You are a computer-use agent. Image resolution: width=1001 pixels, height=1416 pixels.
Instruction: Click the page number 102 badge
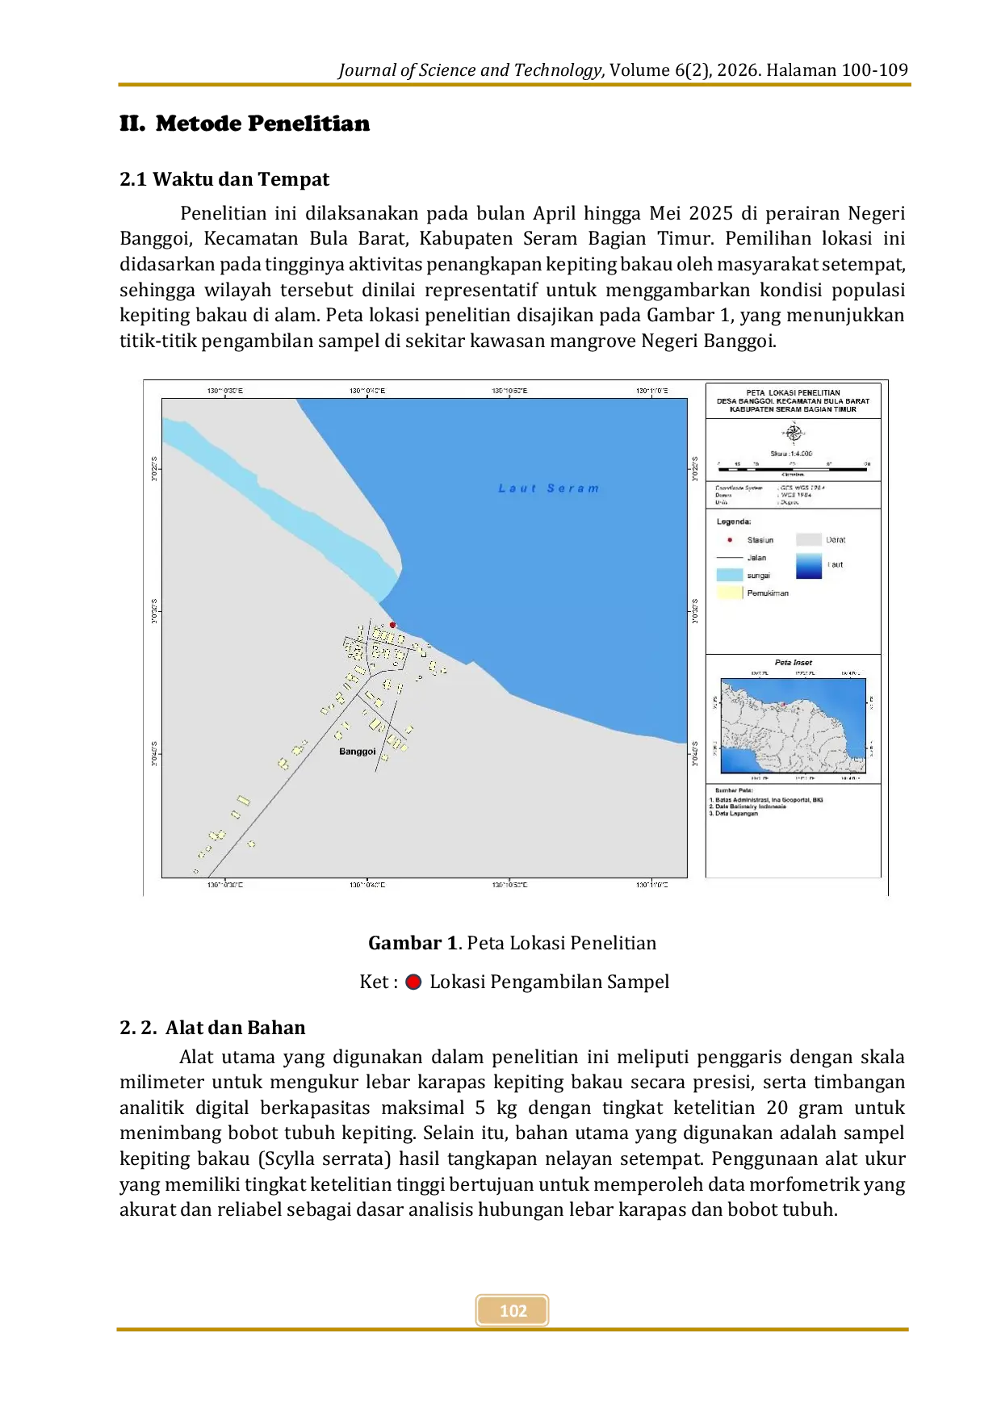click(x=513, y=1310)
